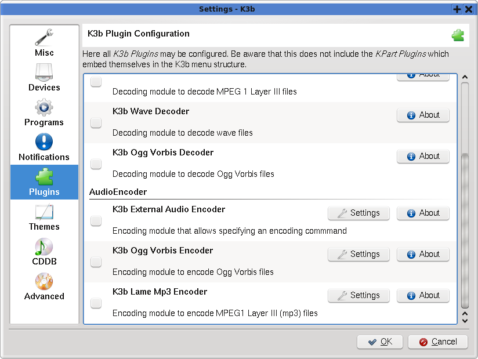Show About for K3b Ogg Vorbis Encoder
478x359 pixels.
coord(423,254)
